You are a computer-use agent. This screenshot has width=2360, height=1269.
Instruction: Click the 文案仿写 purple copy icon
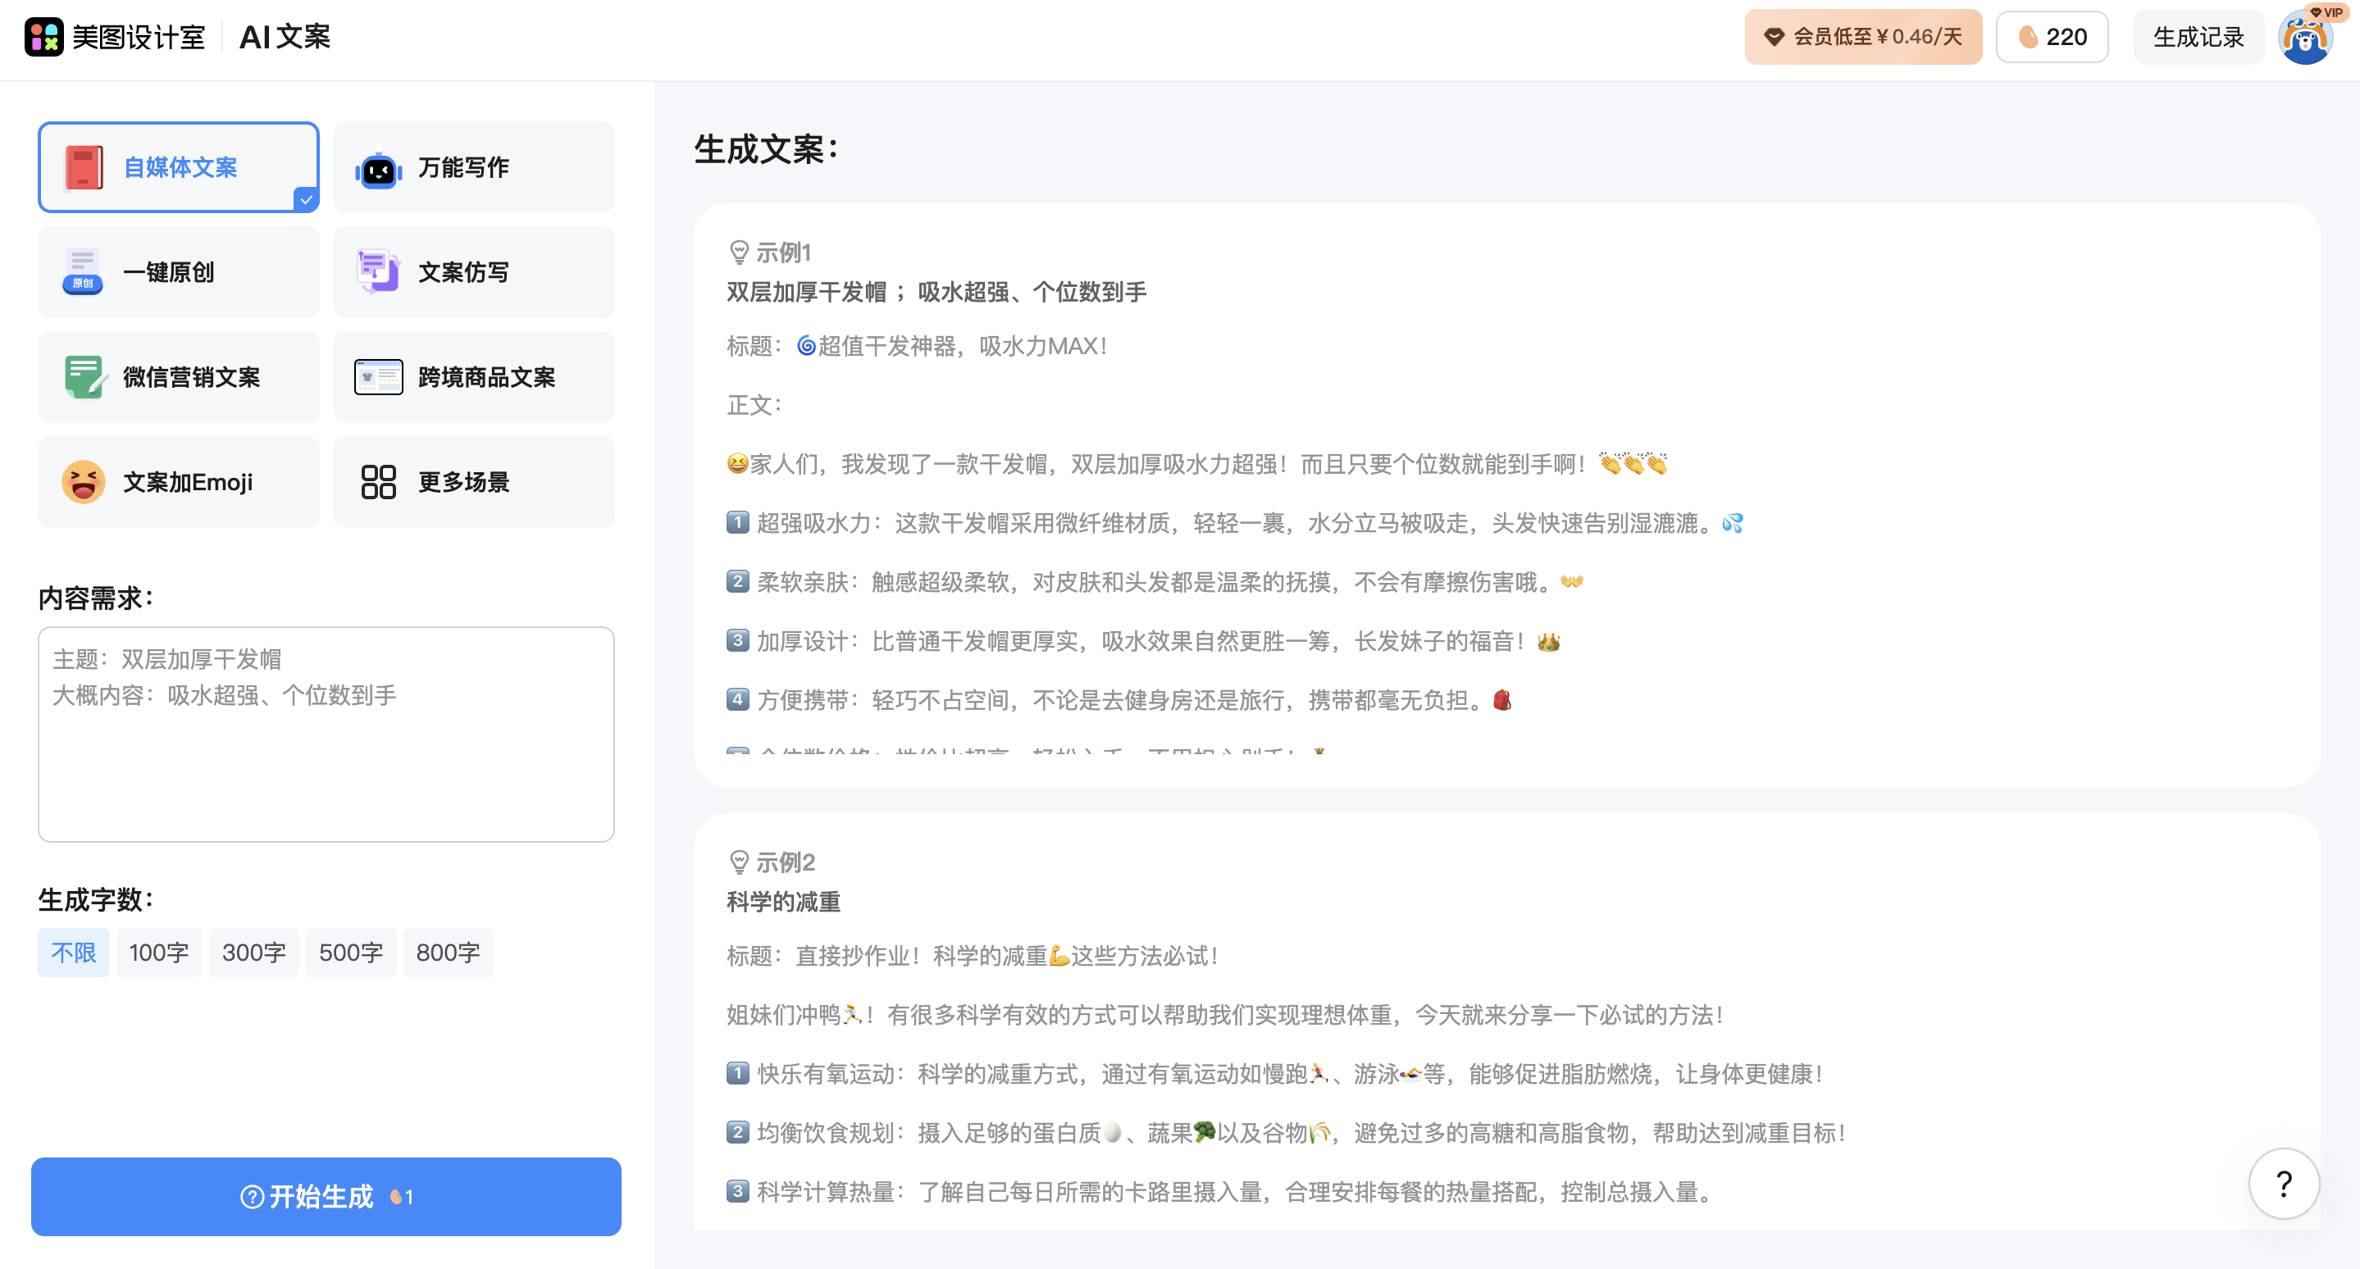click(x=376, y=271)
